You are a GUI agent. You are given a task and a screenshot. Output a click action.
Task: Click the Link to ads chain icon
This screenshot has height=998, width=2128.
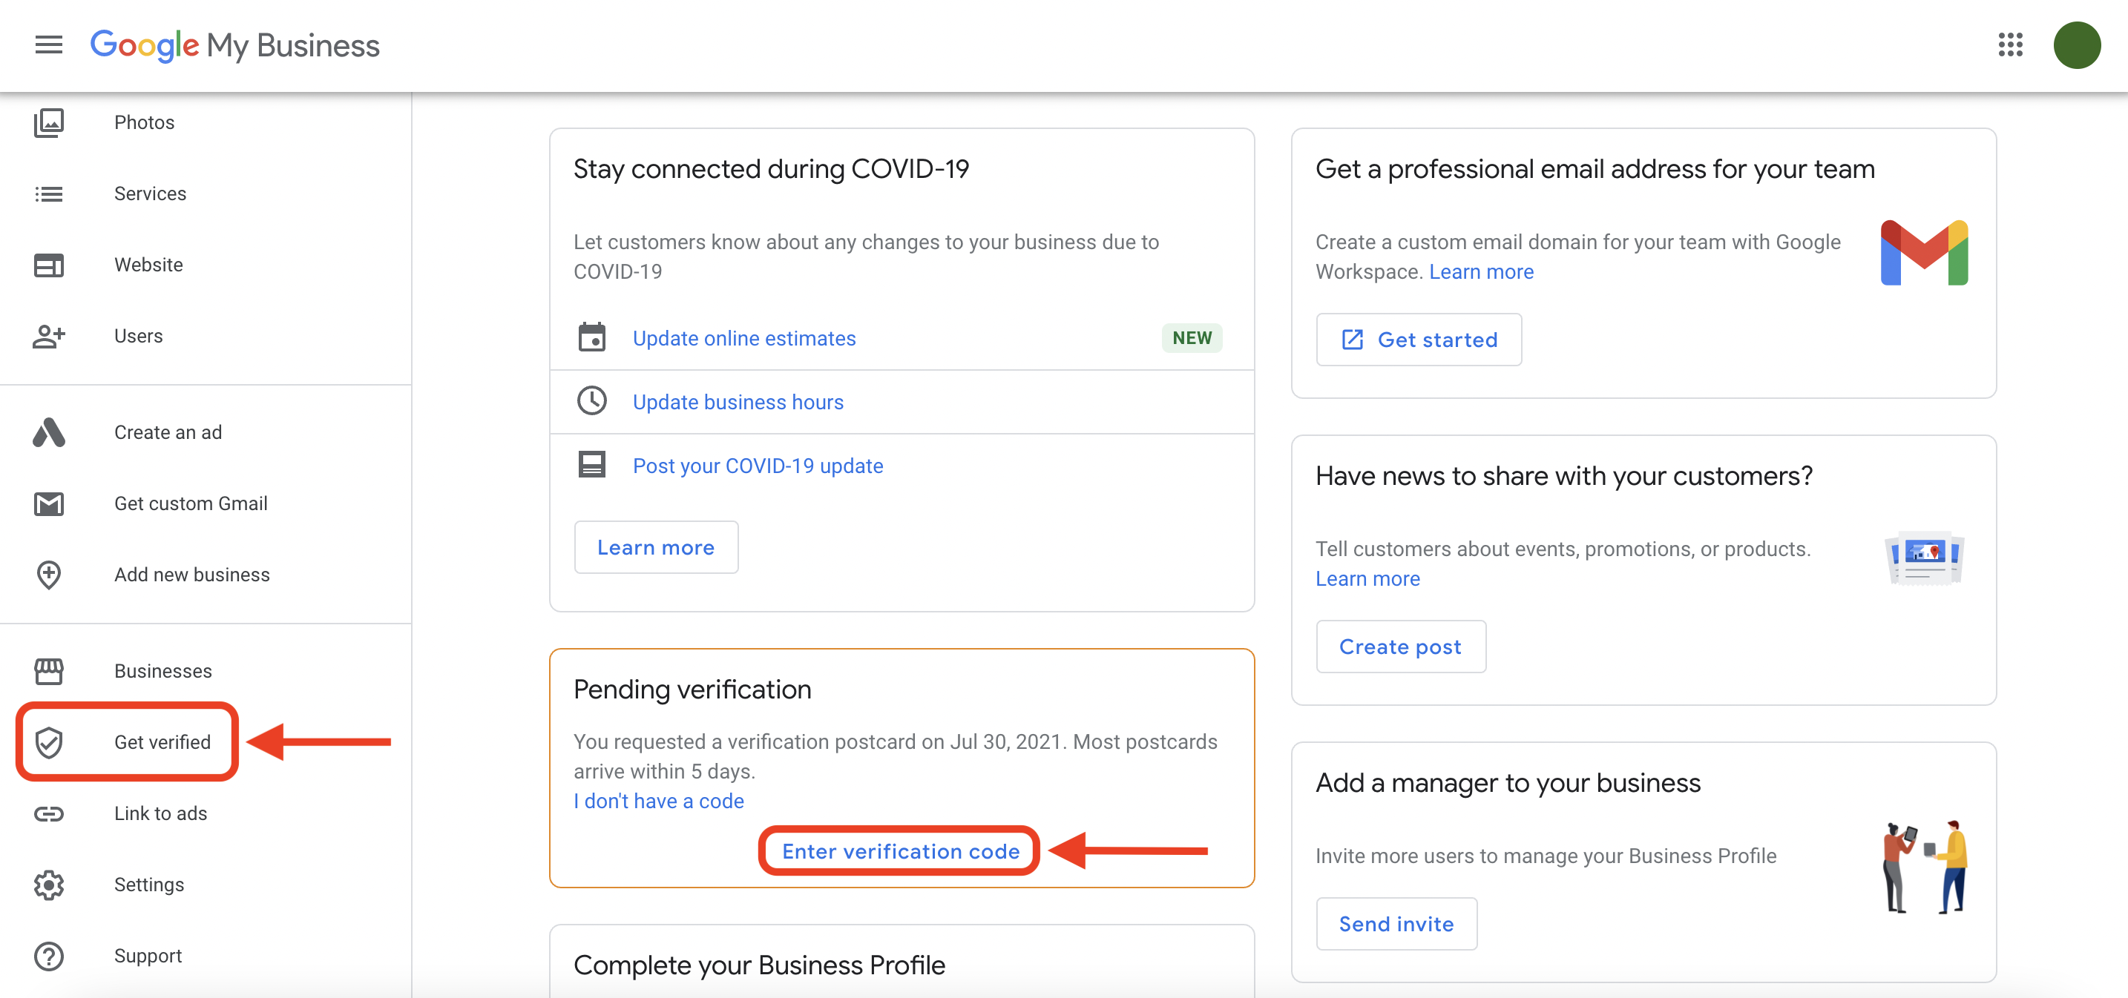49,813
